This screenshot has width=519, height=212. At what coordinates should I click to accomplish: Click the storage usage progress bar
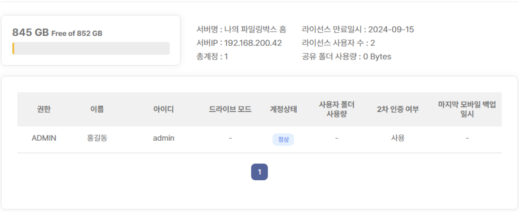[91, 48]
